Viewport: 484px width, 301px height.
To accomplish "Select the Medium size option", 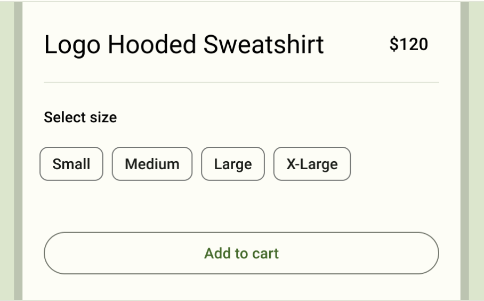I will [152, 164].
